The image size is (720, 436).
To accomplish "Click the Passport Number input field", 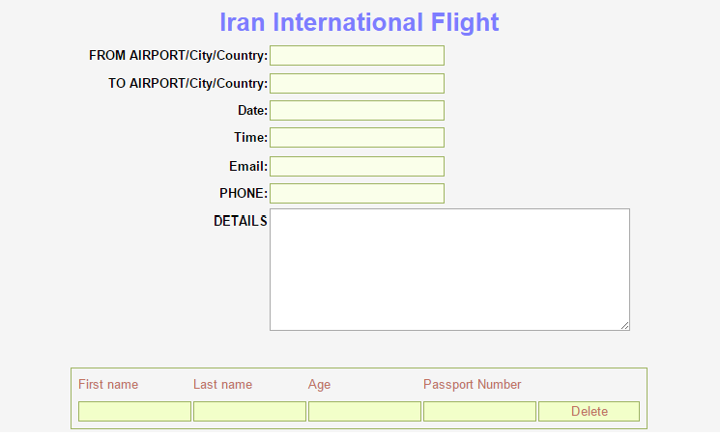I will pos(479,412).
